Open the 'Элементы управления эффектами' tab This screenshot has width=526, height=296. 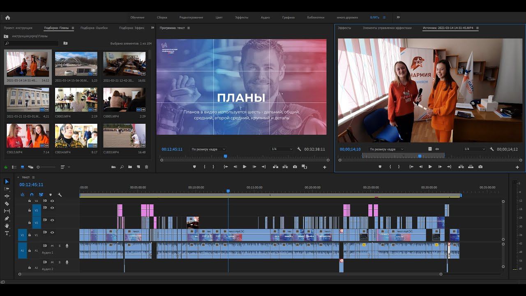387,28
